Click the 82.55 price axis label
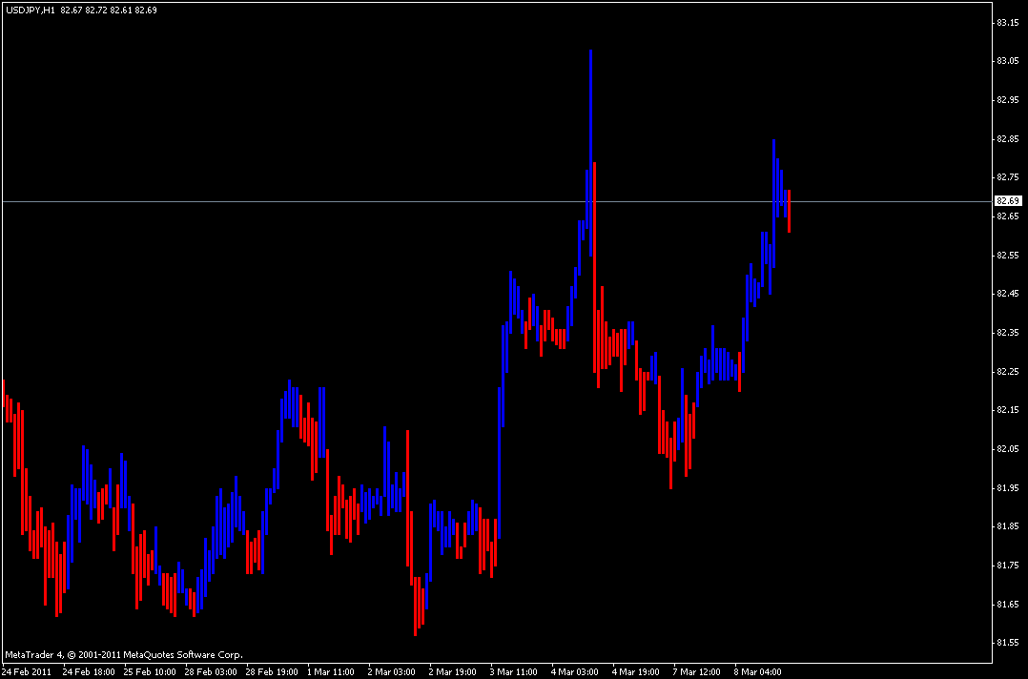Screen dimensions: 1028x679 tap(1007, 255)
